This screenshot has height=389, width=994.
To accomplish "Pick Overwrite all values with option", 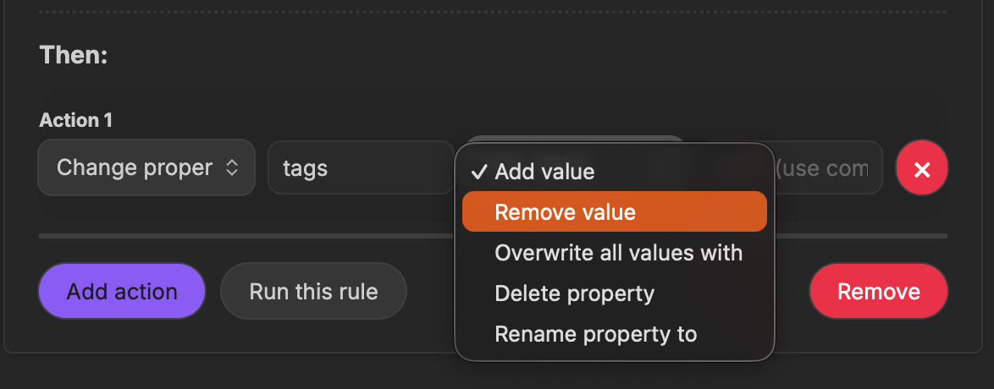I will coord(618,252).
